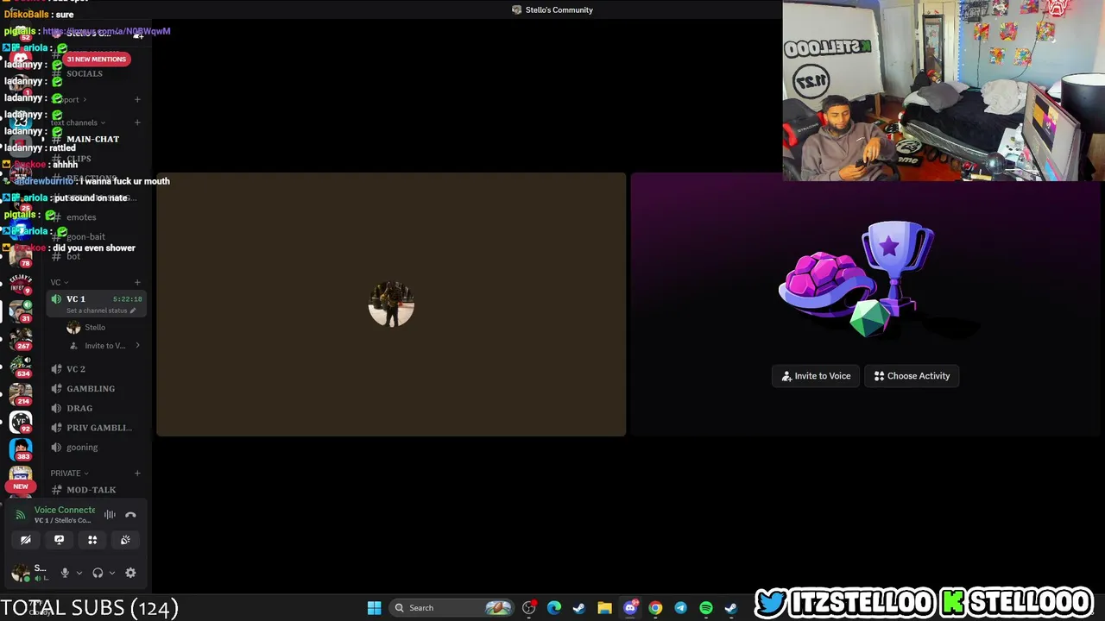Open server with 214 notification badge
This screenshot has width=1105, height=621.
21,393
